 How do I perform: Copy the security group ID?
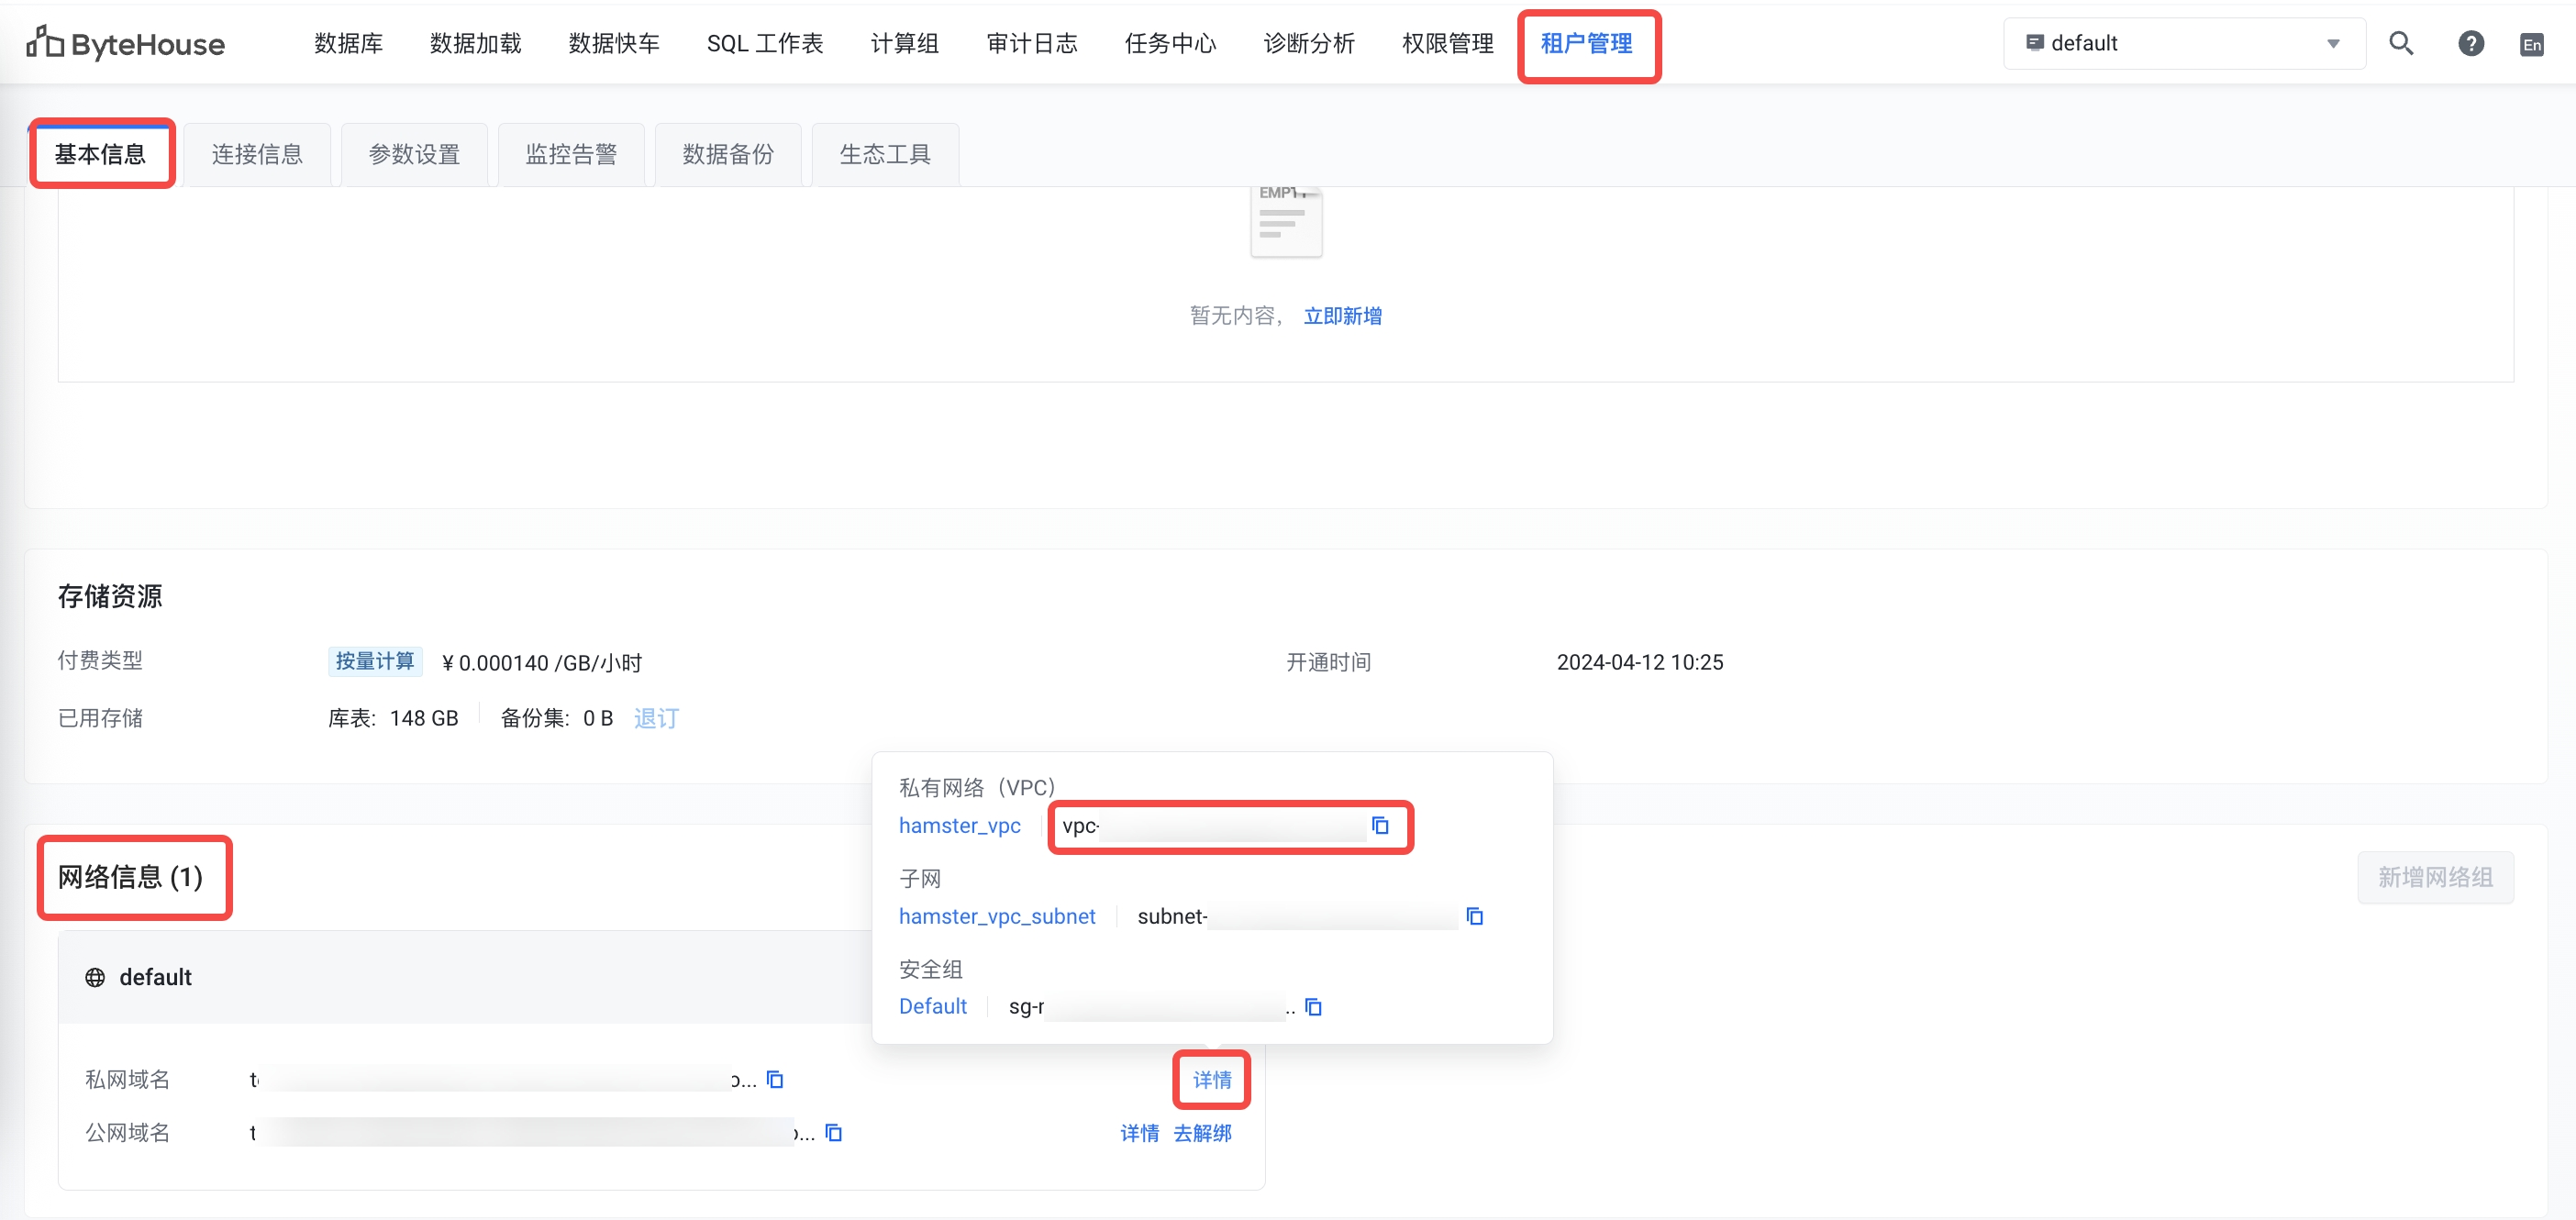tap(1313, 1007)
